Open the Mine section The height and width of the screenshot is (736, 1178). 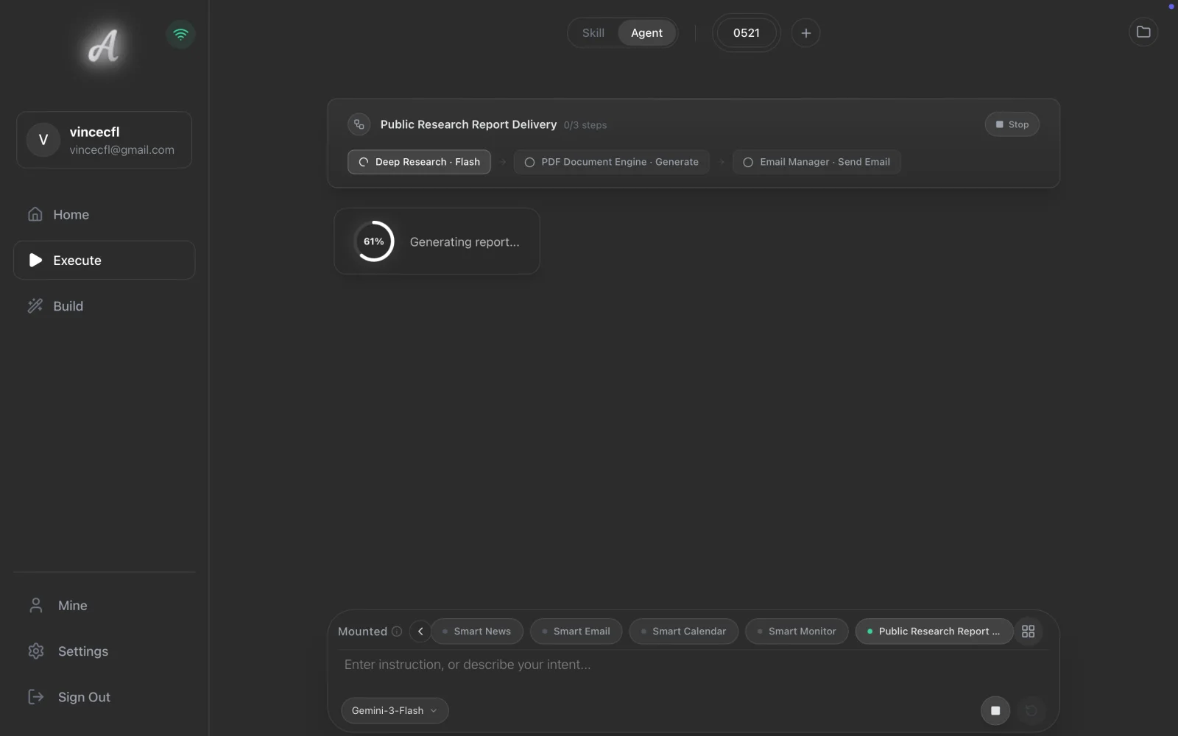coord(104,605)
